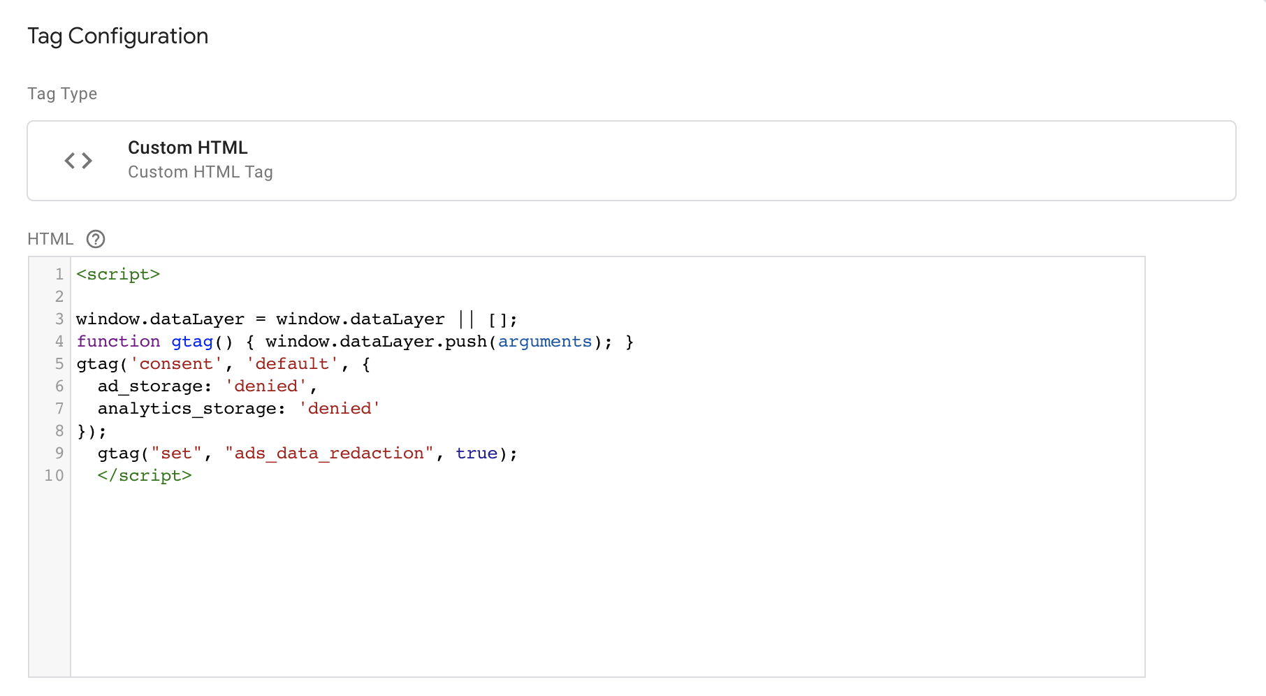Click the Tag Configuration heading
This screenshot has height=696, width=1266.
point(118,36)
